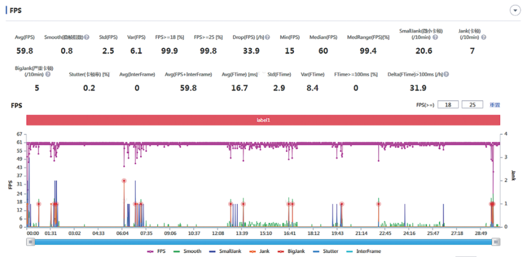Click the FPS>=25 value 99.8
The width and height of the screenshot is (527, 257).
coord(209,51)
